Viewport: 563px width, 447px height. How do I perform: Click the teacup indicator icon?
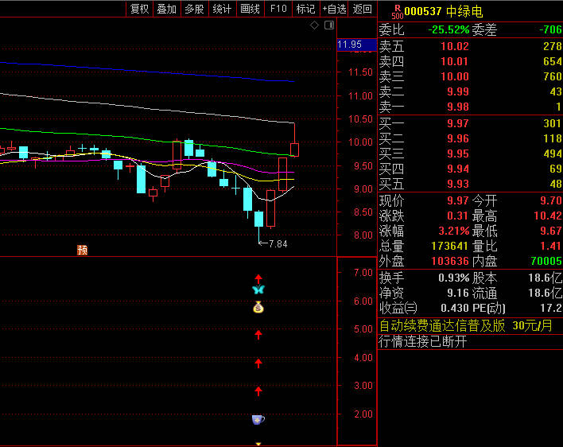tap(258, 419)
